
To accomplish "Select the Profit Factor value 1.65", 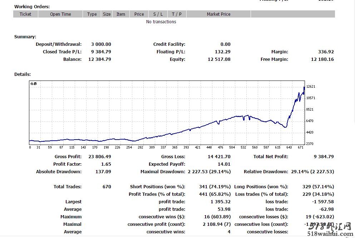I will [x=106, y=164].
